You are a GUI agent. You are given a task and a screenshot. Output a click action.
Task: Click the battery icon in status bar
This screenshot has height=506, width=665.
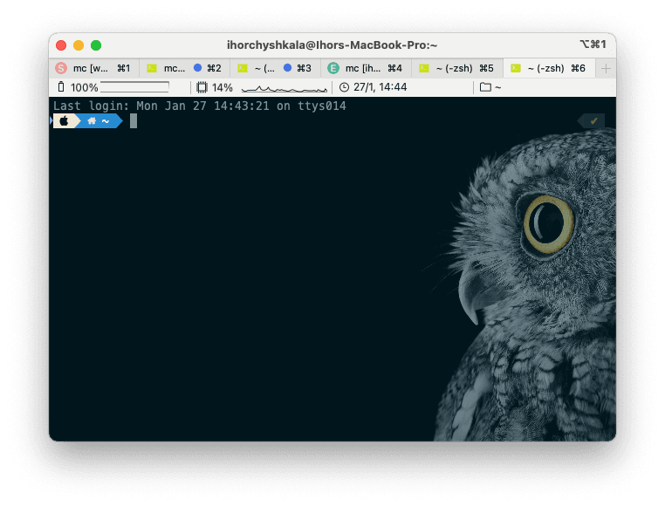(61, 87)
